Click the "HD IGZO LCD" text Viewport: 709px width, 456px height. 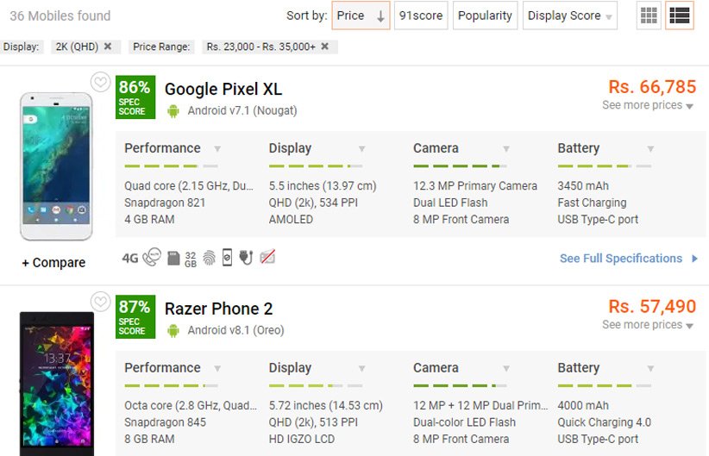pyautogui.click(x=302, y=440)
